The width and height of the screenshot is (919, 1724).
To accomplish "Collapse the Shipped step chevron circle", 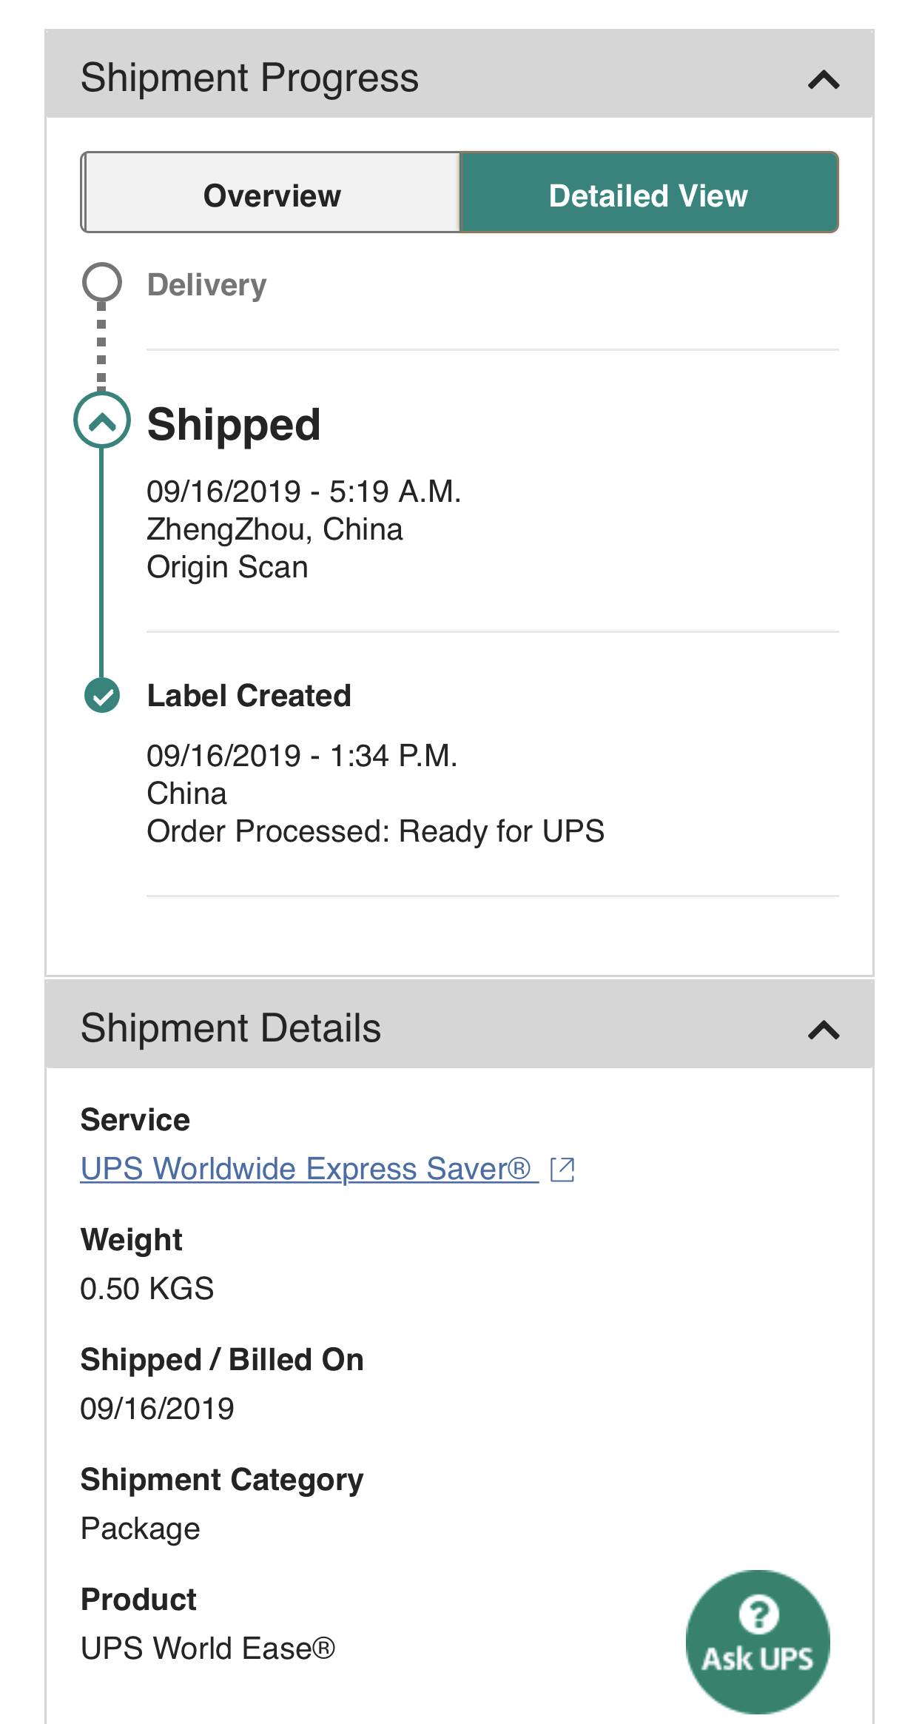I will [x=102, y=421].
